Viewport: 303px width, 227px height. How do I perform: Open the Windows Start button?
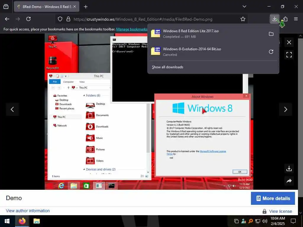coord(7,221)
